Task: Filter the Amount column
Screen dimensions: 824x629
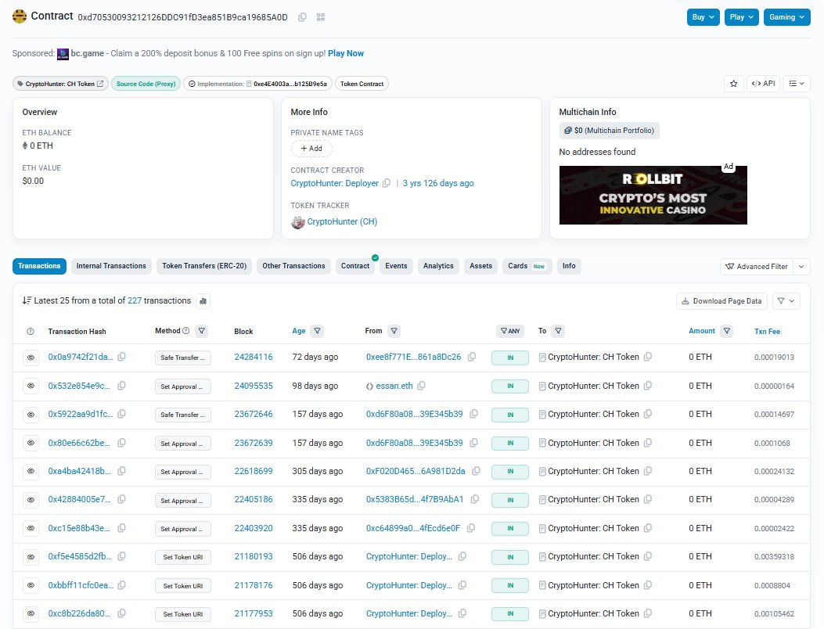Action: [726, 331]
